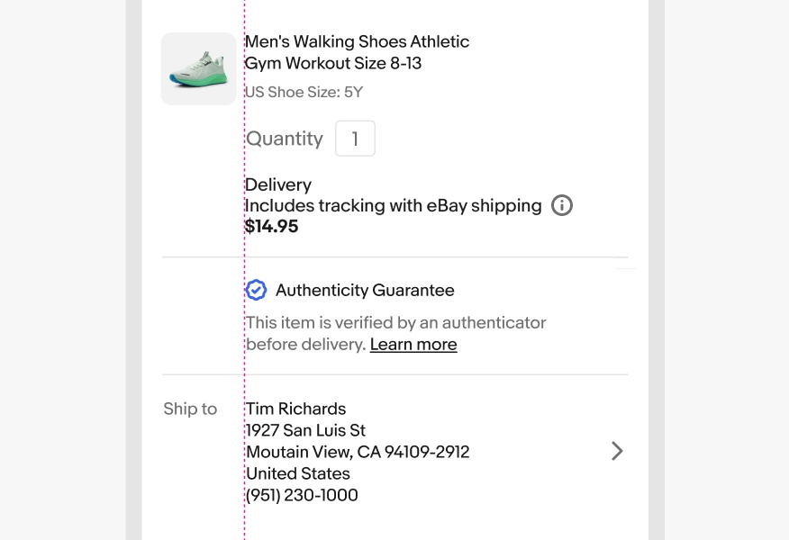Image resolution: width=789 pixels, height=540 pixels.
Task: Click the Quantity input box
Action: 355,139
